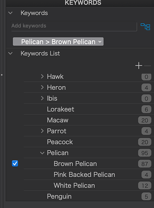Expand the Hawk keyword group
The image size is (154, 208).
(x=42, y=77)
